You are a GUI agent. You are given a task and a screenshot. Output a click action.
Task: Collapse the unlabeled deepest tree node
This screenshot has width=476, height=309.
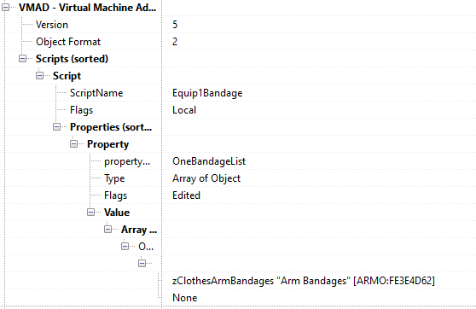[142, 263]
